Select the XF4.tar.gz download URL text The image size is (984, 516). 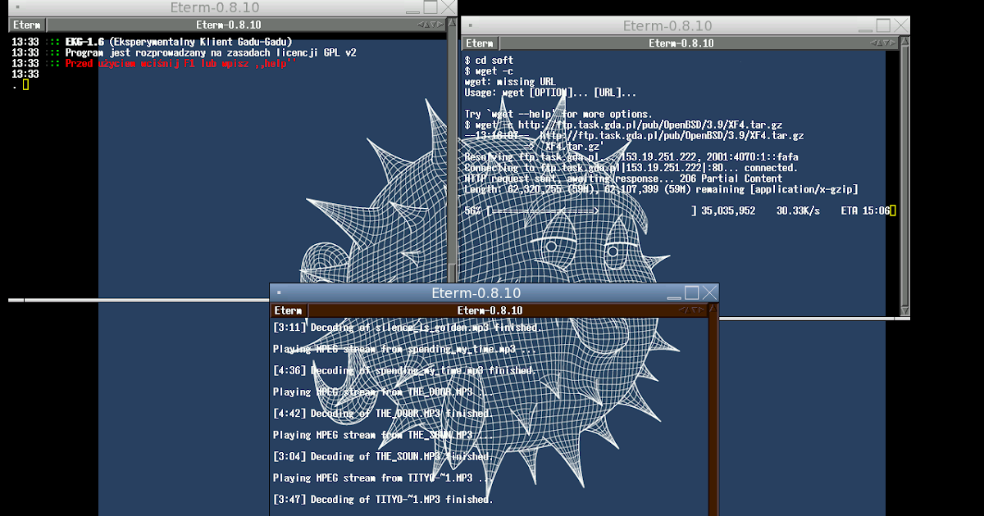click(648, 124)
